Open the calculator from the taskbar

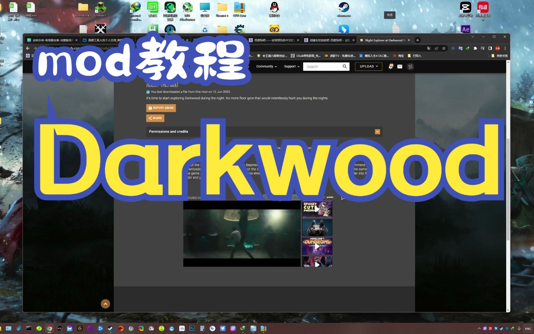pyautogui.click(x=202, y=328)
